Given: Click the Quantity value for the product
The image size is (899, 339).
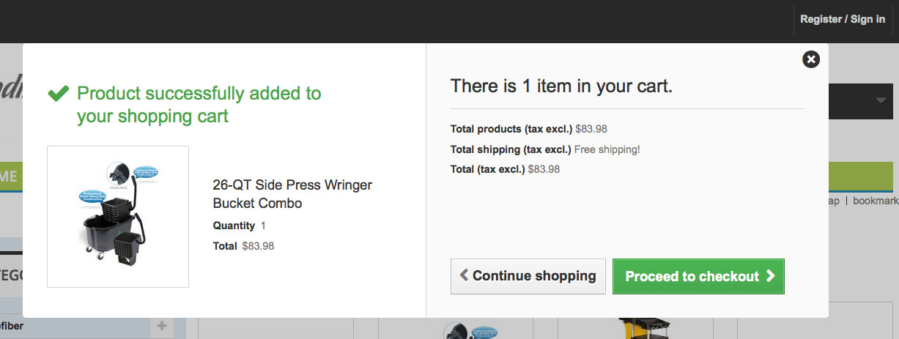Looking at the screenshot, I should pyautogui.click(x=263, y=226).
